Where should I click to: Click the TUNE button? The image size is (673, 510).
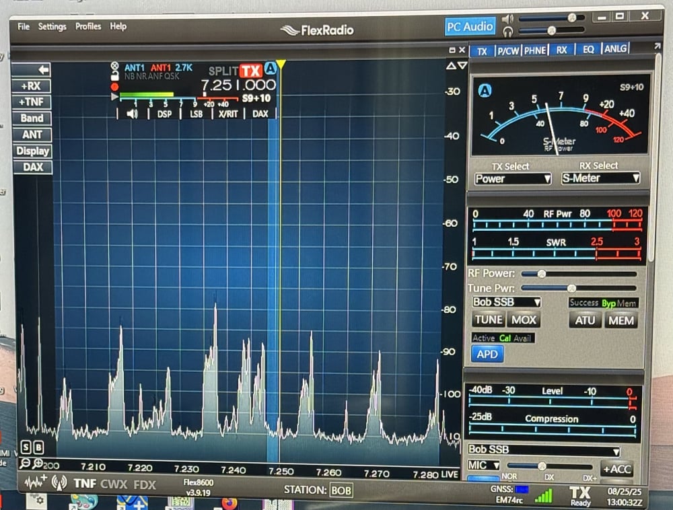[x=489, y=320]
